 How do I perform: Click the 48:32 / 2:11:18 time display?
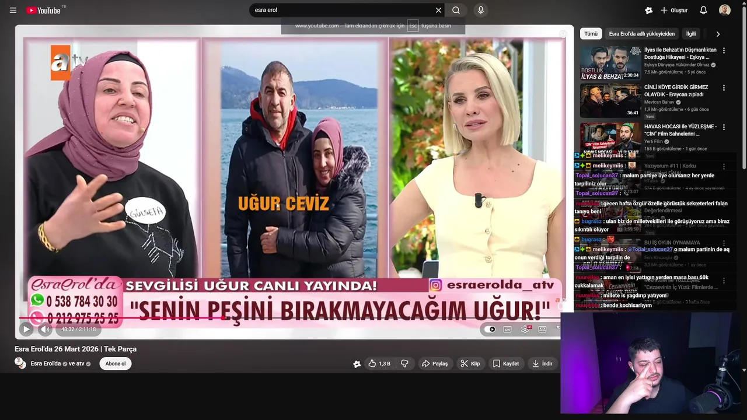(78, 329)
